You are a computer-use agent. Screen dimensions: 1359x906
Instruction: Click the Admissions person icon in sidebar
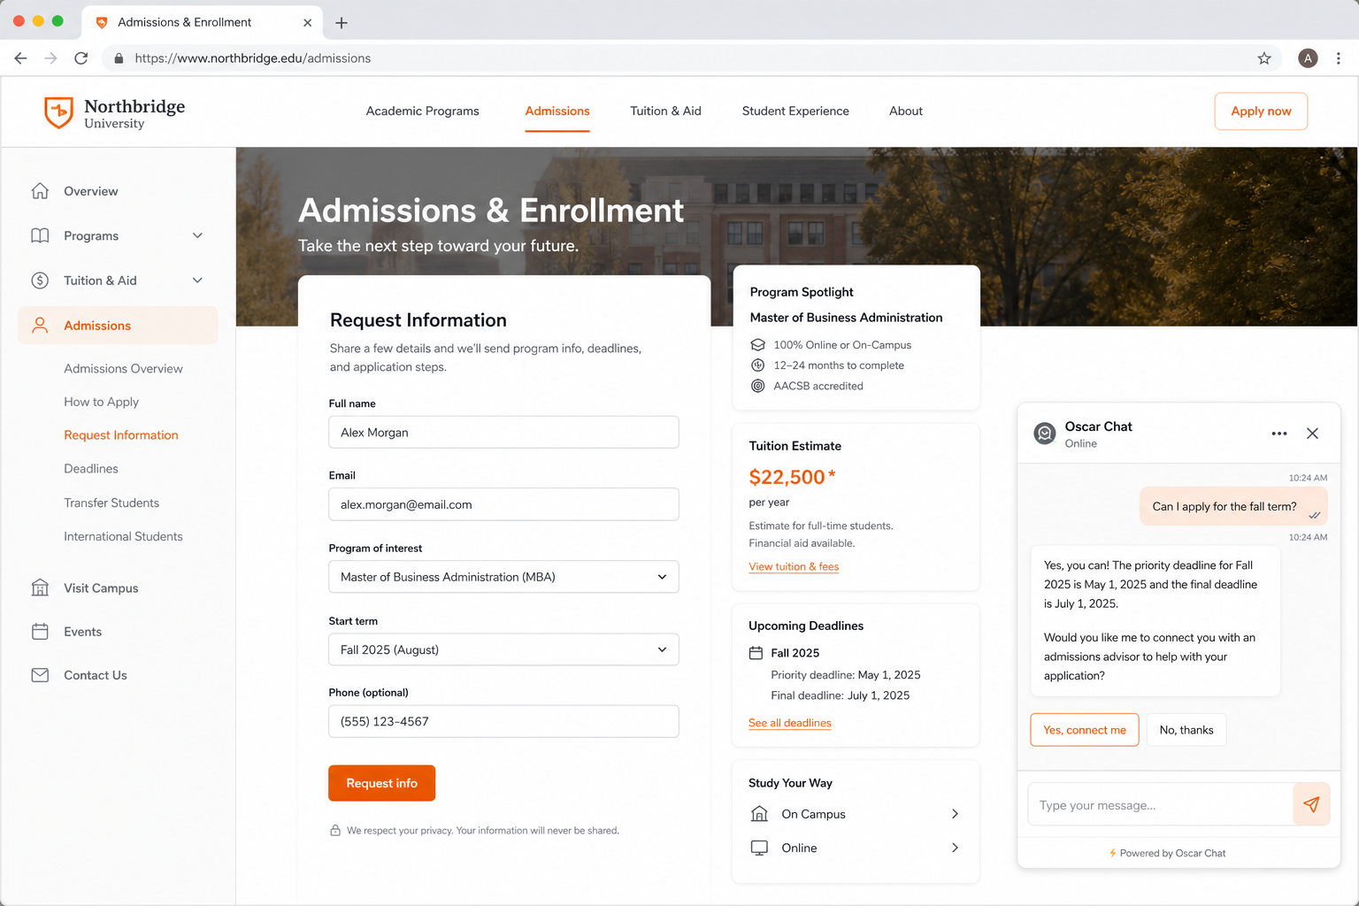coord(40,326)
